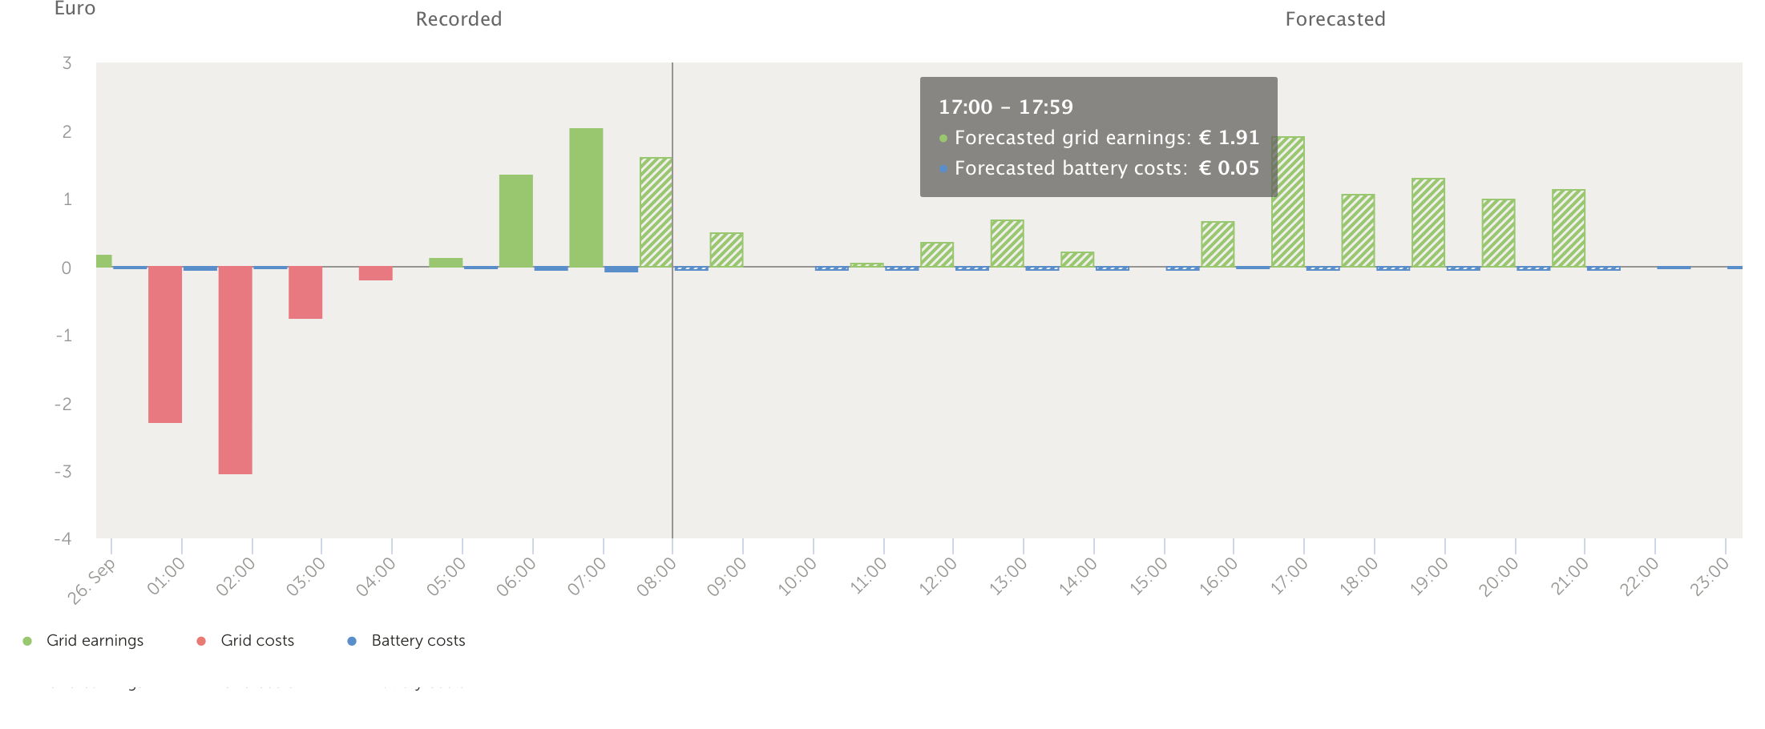Viewport: 1765px width, 729px height.
Task: Toggle the Grid costs legend item
Action: pos(256,641)
